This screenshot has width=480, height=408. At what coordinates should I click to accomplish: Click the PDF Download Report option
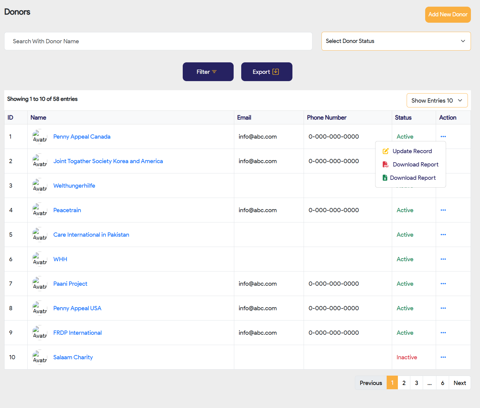tap(415, 164)
